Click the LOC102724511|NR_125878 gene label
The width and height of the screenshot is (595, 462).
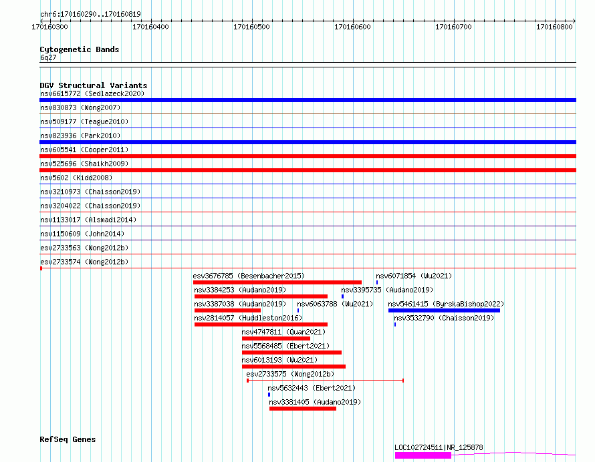tap(439, 447)
